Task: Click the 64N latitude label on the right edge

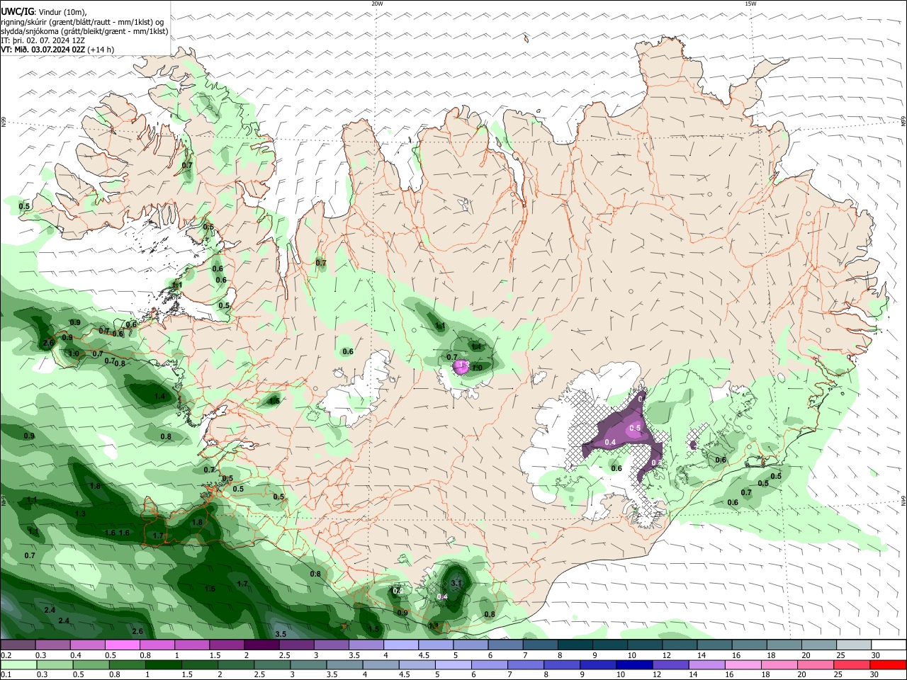Action: 903,500
